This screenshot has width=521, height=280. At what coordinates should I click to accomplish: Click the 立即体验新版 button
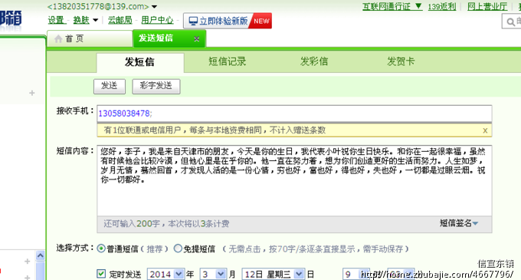point(228,21)
